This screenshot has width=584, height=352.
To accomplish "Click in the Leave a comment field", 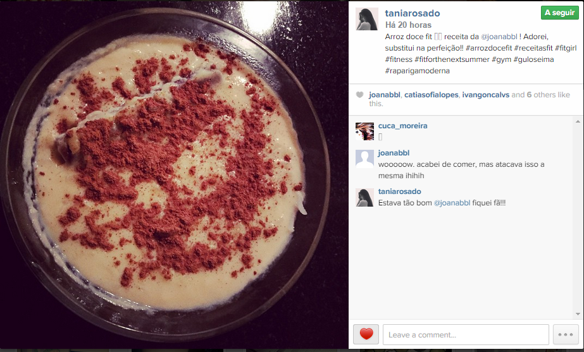I will [x=466, y=334].
